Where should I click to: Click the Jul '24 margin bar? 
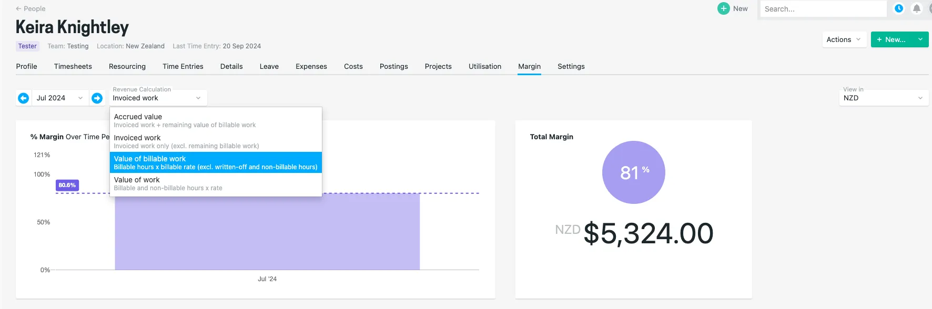pos(267,232)
